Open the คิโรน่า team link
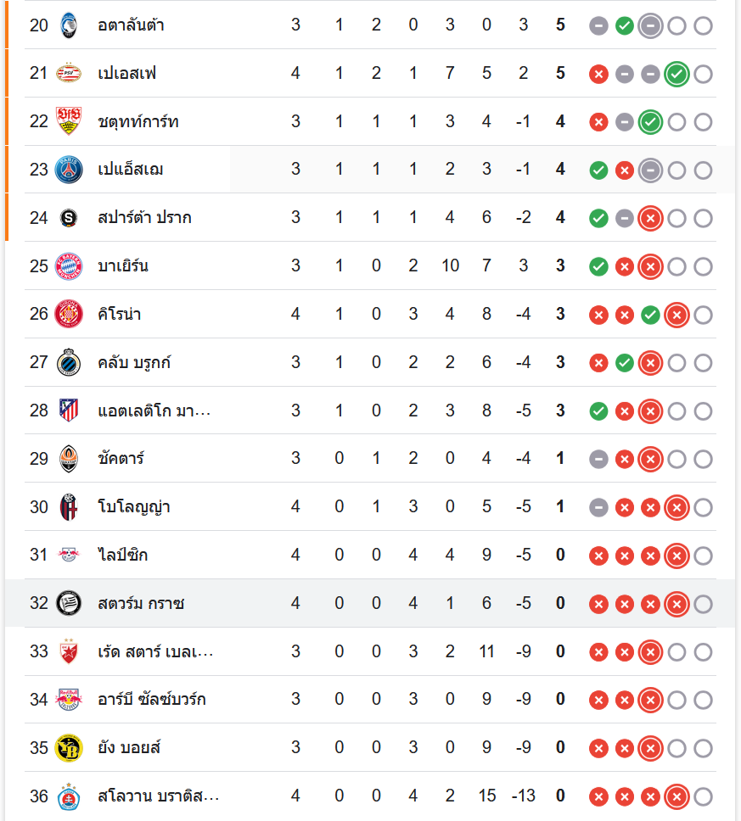Image resolution: width=741 pixels, height=821 pixels. [x=120, y=315]
